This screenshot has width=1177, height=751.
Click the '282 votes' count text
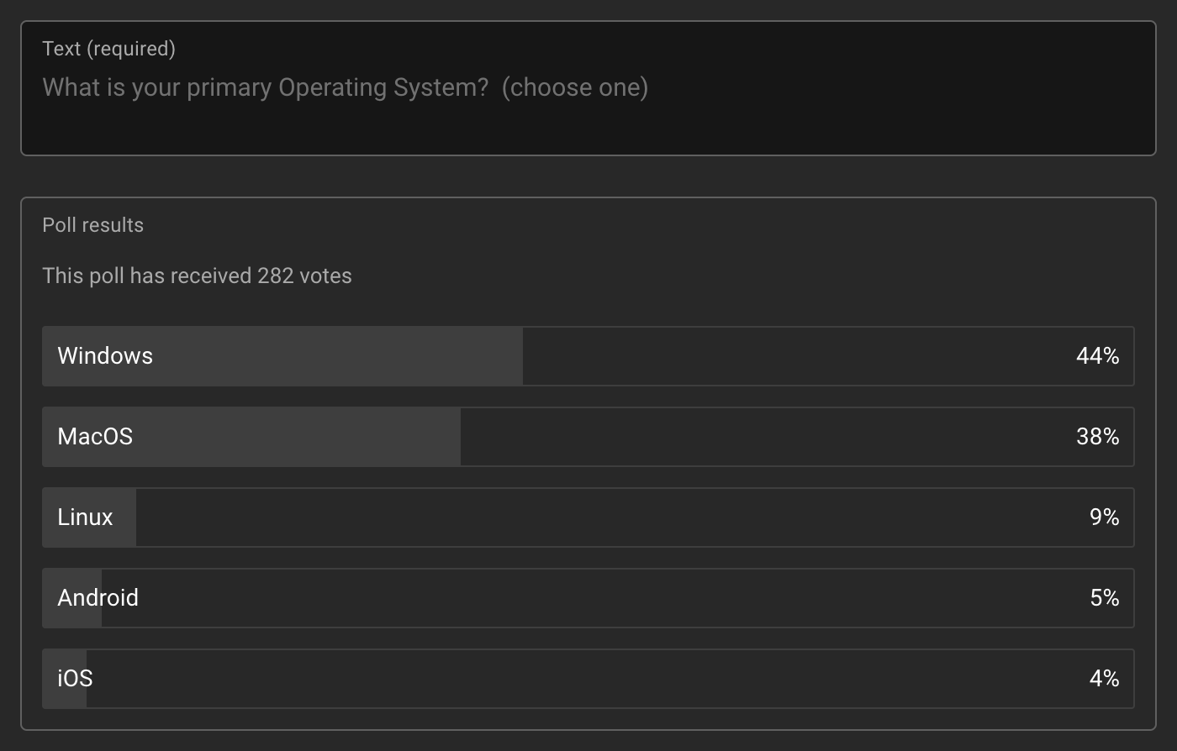pos(304,276)
